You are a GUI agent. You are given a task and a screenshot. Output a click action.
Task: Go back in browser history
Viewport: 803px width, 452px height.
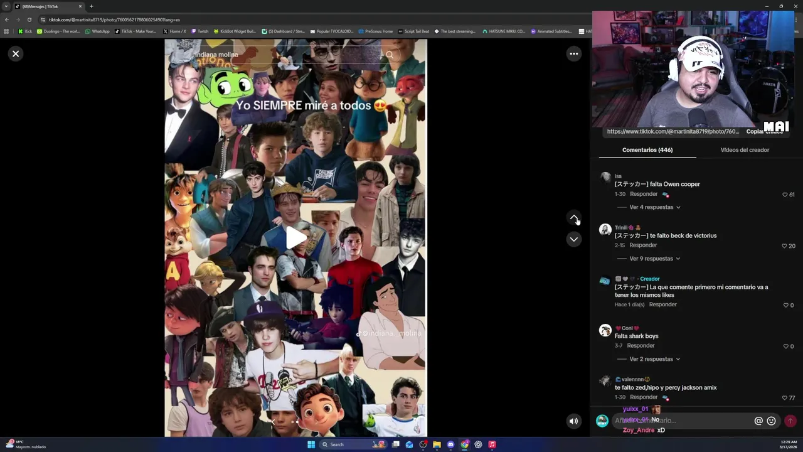coord(6,19)
